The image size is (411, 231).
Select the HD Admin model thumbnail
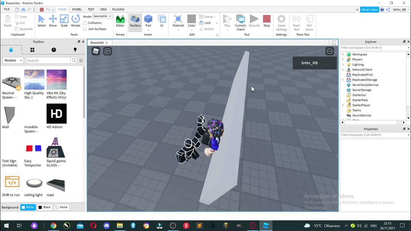tap(57, 114)
